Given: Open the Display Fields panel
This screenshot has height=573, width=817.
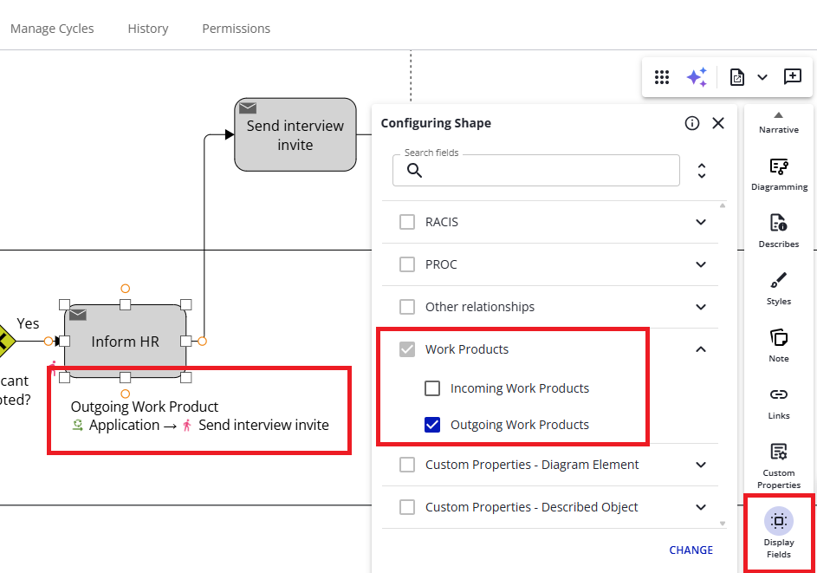Looking at the screenshot, I should [x=778, y=532].
